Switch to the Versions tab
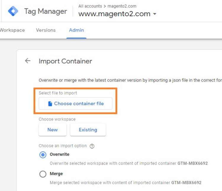Screen dimensions: 222x191 (46, 30)
